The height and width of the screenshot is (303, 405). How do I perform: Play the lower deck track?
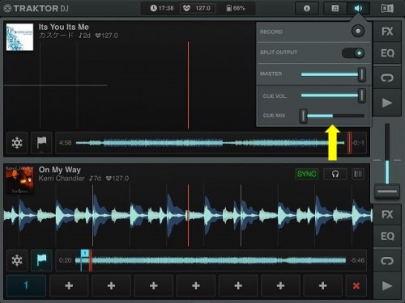[x=387, y=286]
